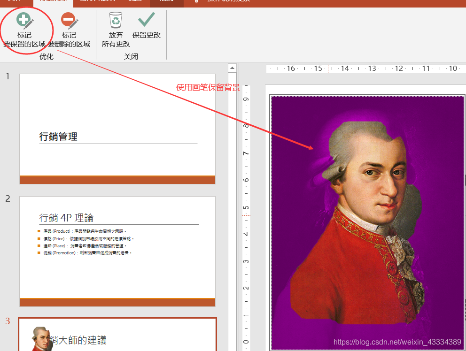Click the horizontal ruler above the slide
This screenshot has height=351, width=466.
point(366,69)
